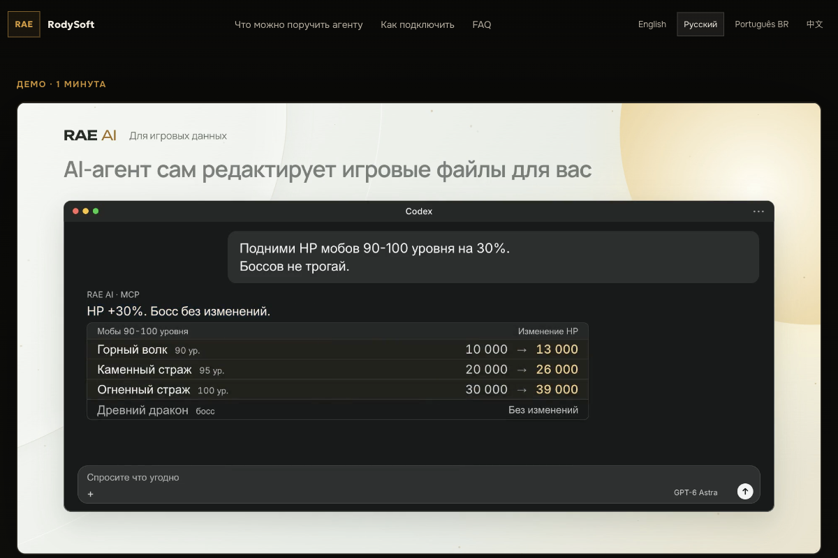This screenshot has width=838, height=558.
Task: Click the old HP value 10 000
Action: point(487,349)
